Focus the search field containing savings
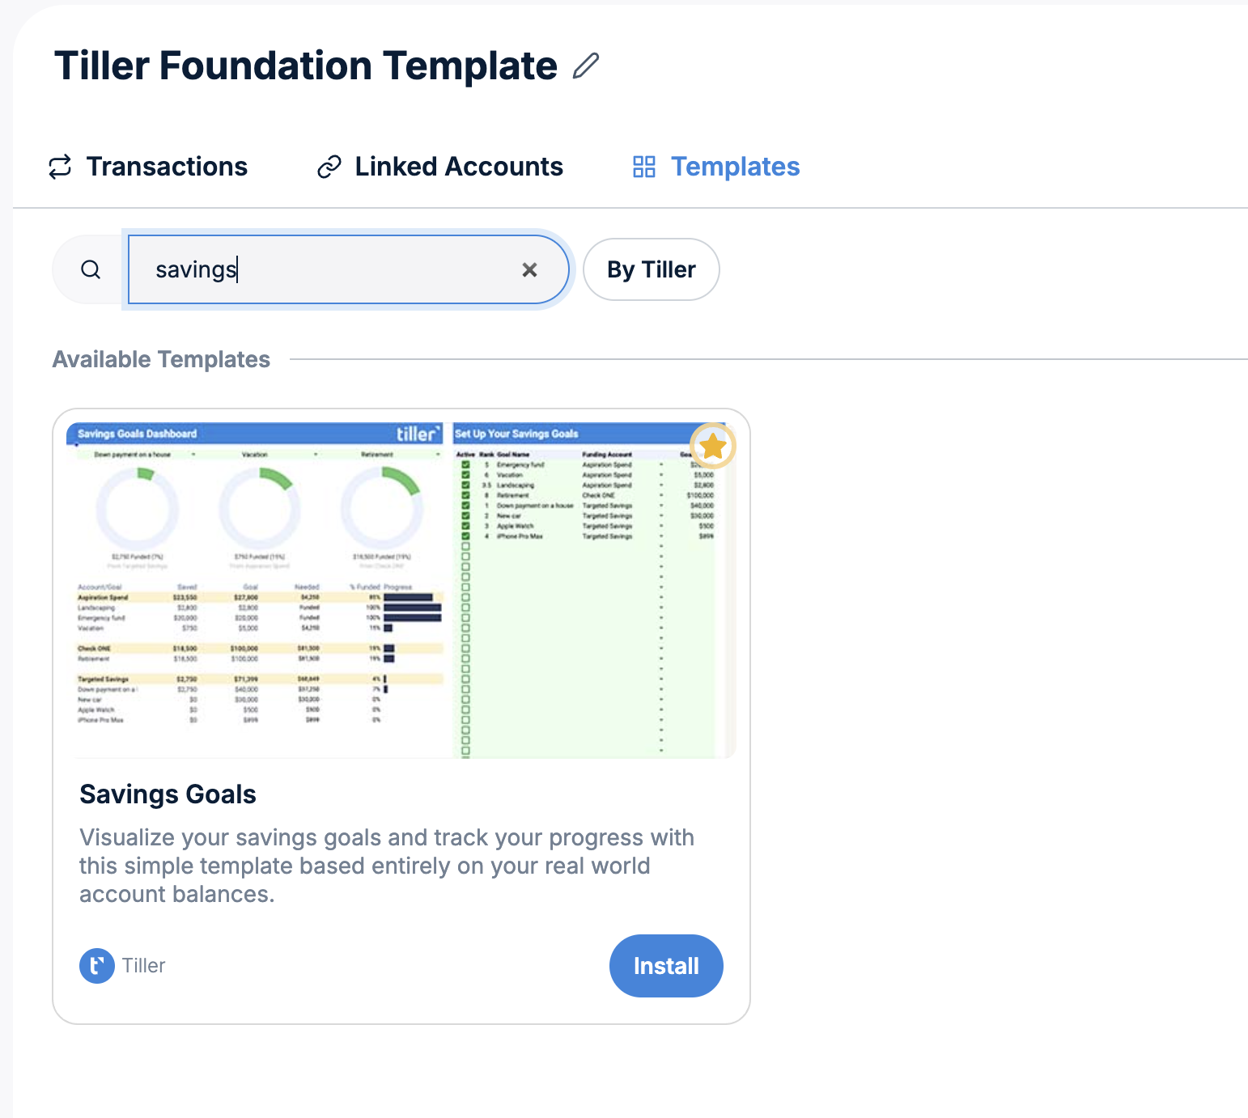 point(348,269)
